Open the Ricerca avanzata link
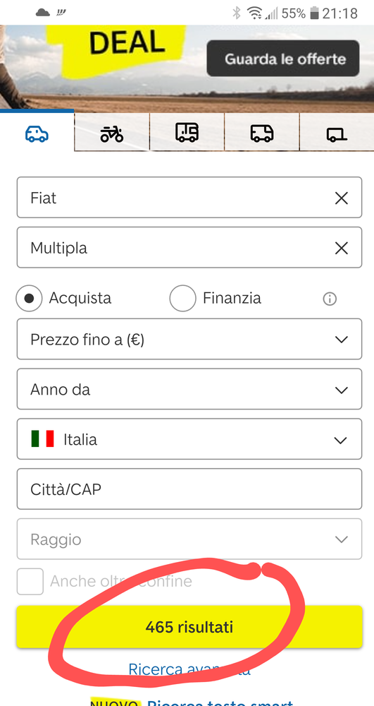 [x=189, y=669]
